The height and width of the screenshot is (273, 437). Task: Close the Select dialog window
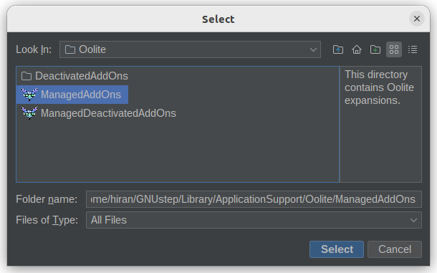click(417, 19)
